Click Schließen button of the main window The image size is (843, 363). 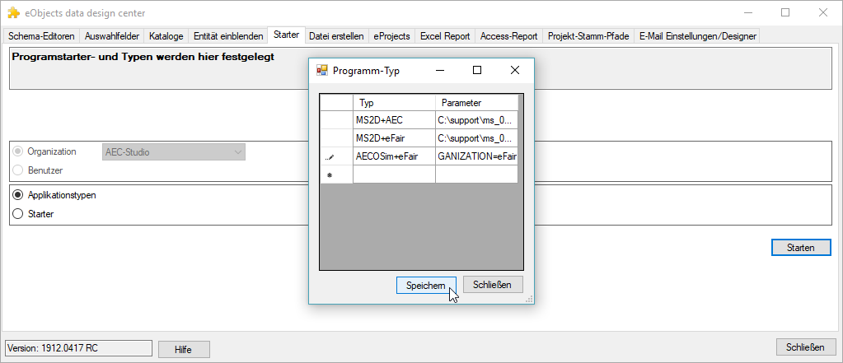pyautogui.click(x=806, y=347)
